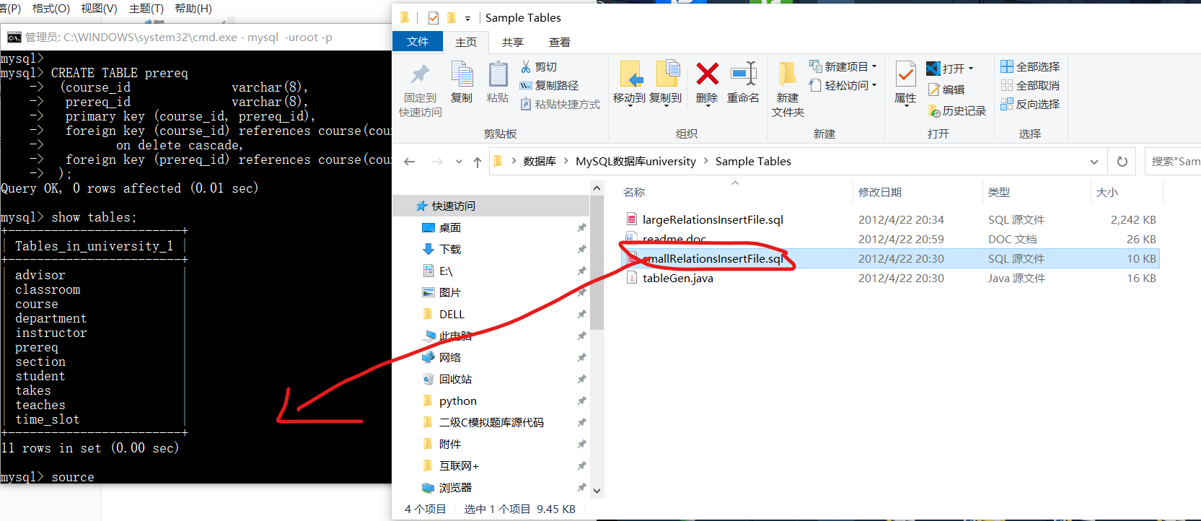This screenshot has width=1201, height=521.
Task: Open E:\ drive in sidebar
Action: pos(437,271)
